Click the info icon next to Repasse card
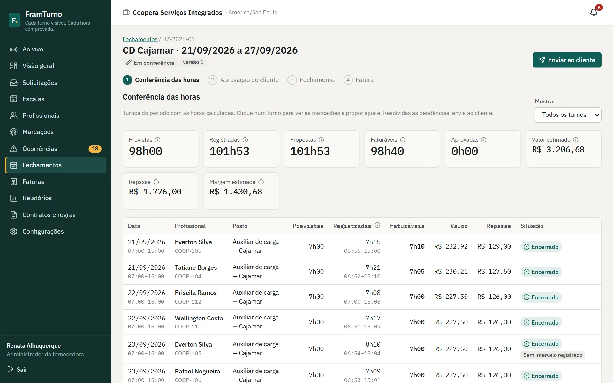 (156, 182)
